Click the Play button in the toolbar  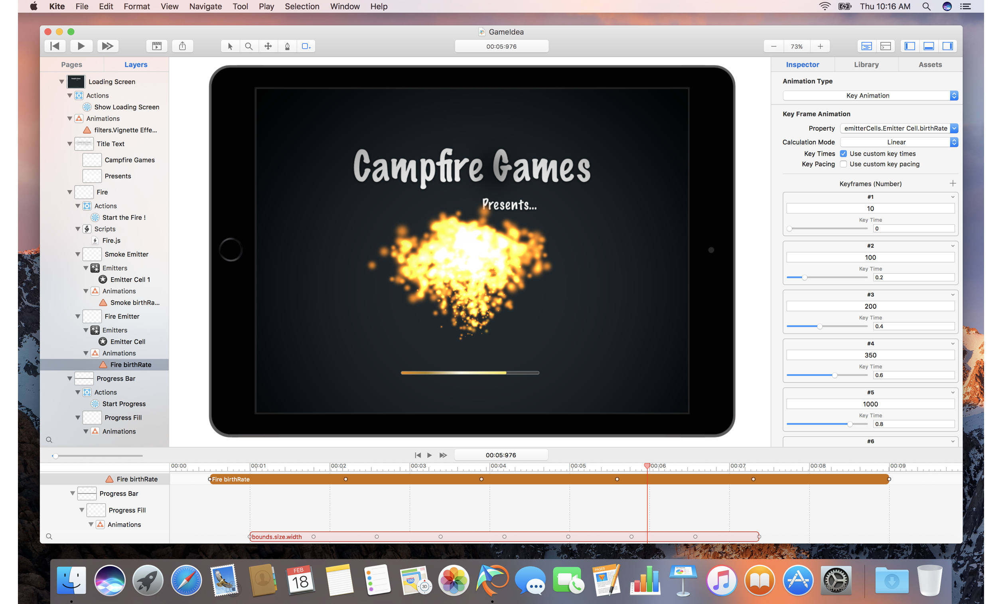[x=81, y=46]
